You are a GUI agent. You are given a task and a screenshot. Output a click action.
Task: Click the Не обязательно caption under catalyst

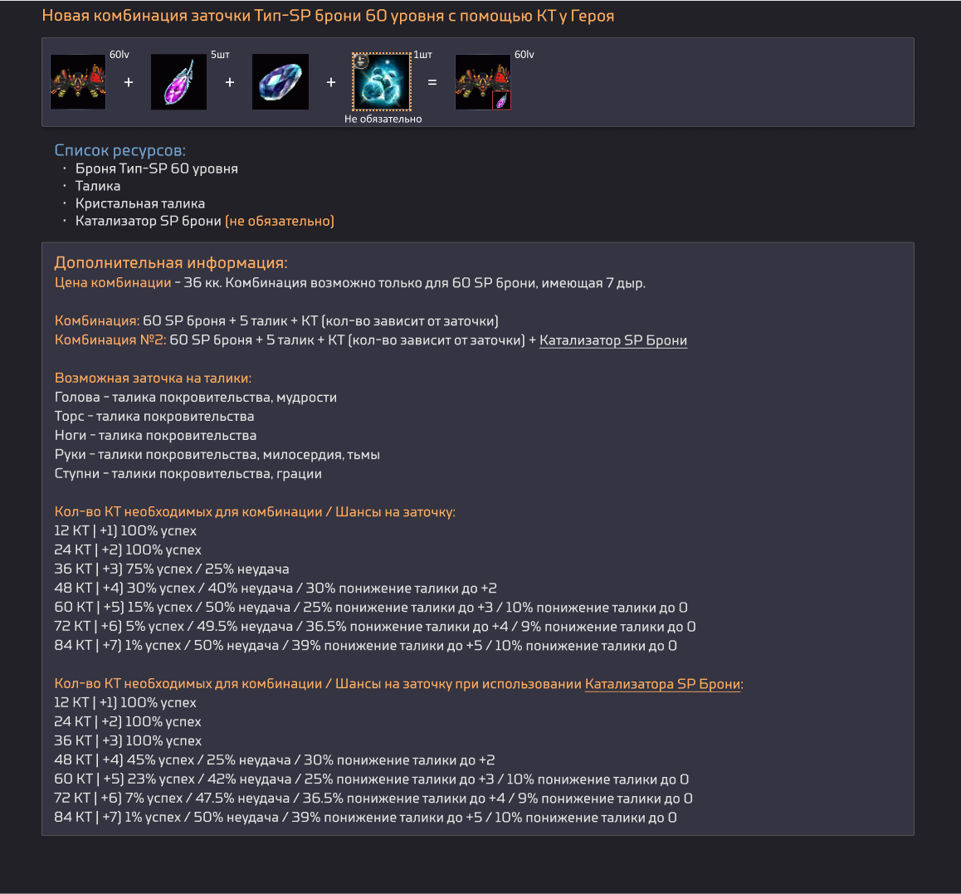[x=383, y=119]
